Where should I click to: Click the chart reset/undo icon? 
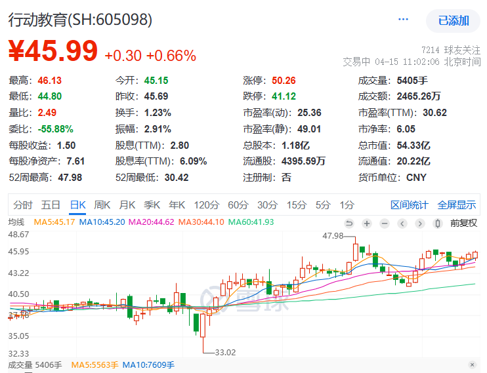pyautogui.click(x=349, y=224)
